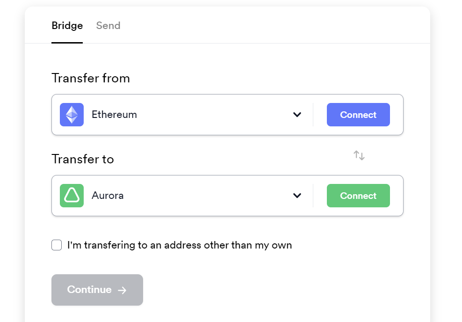Open the Transfer to network selector

click(187, 196)
